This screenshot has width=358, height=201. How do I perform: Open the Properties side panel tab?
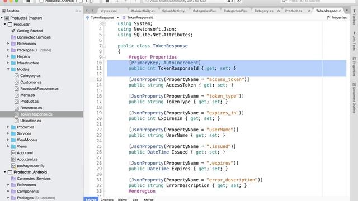coord(354,66)
